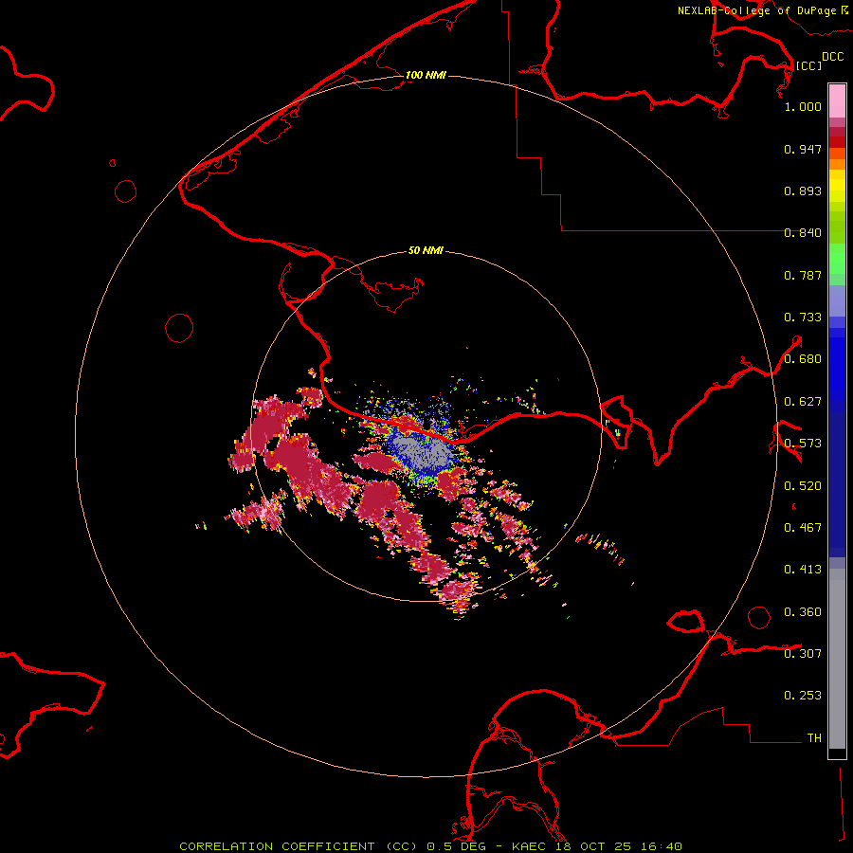Click the 0.573 scale value
This screenshot has height=853, width=853.
[803, 444]
